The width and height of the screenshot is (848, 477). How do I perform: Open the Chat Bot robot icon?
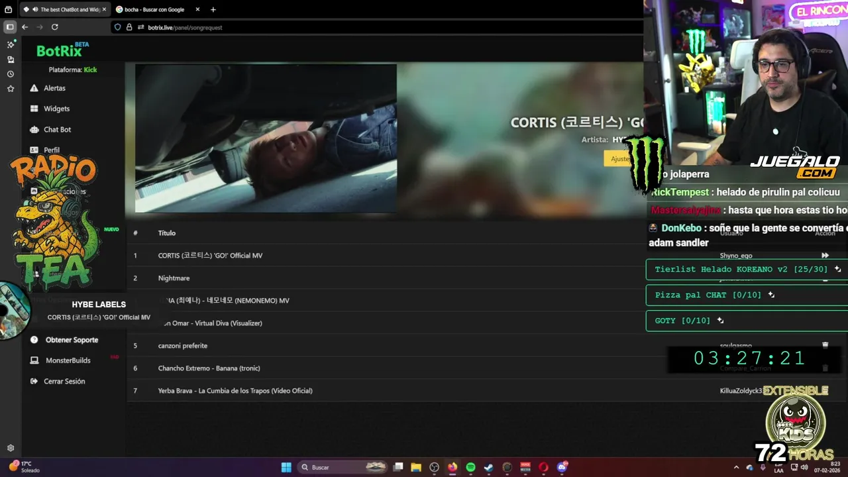click(x=34, y=129)
